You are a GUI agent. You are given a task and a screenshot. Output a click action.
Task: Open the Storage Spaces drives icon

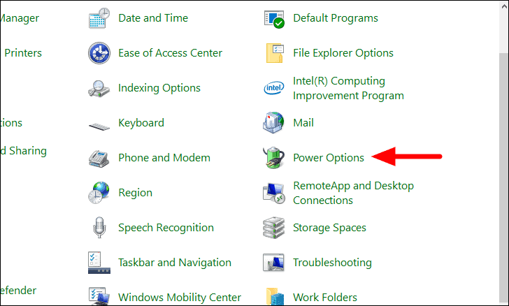(x=273, y=228)
